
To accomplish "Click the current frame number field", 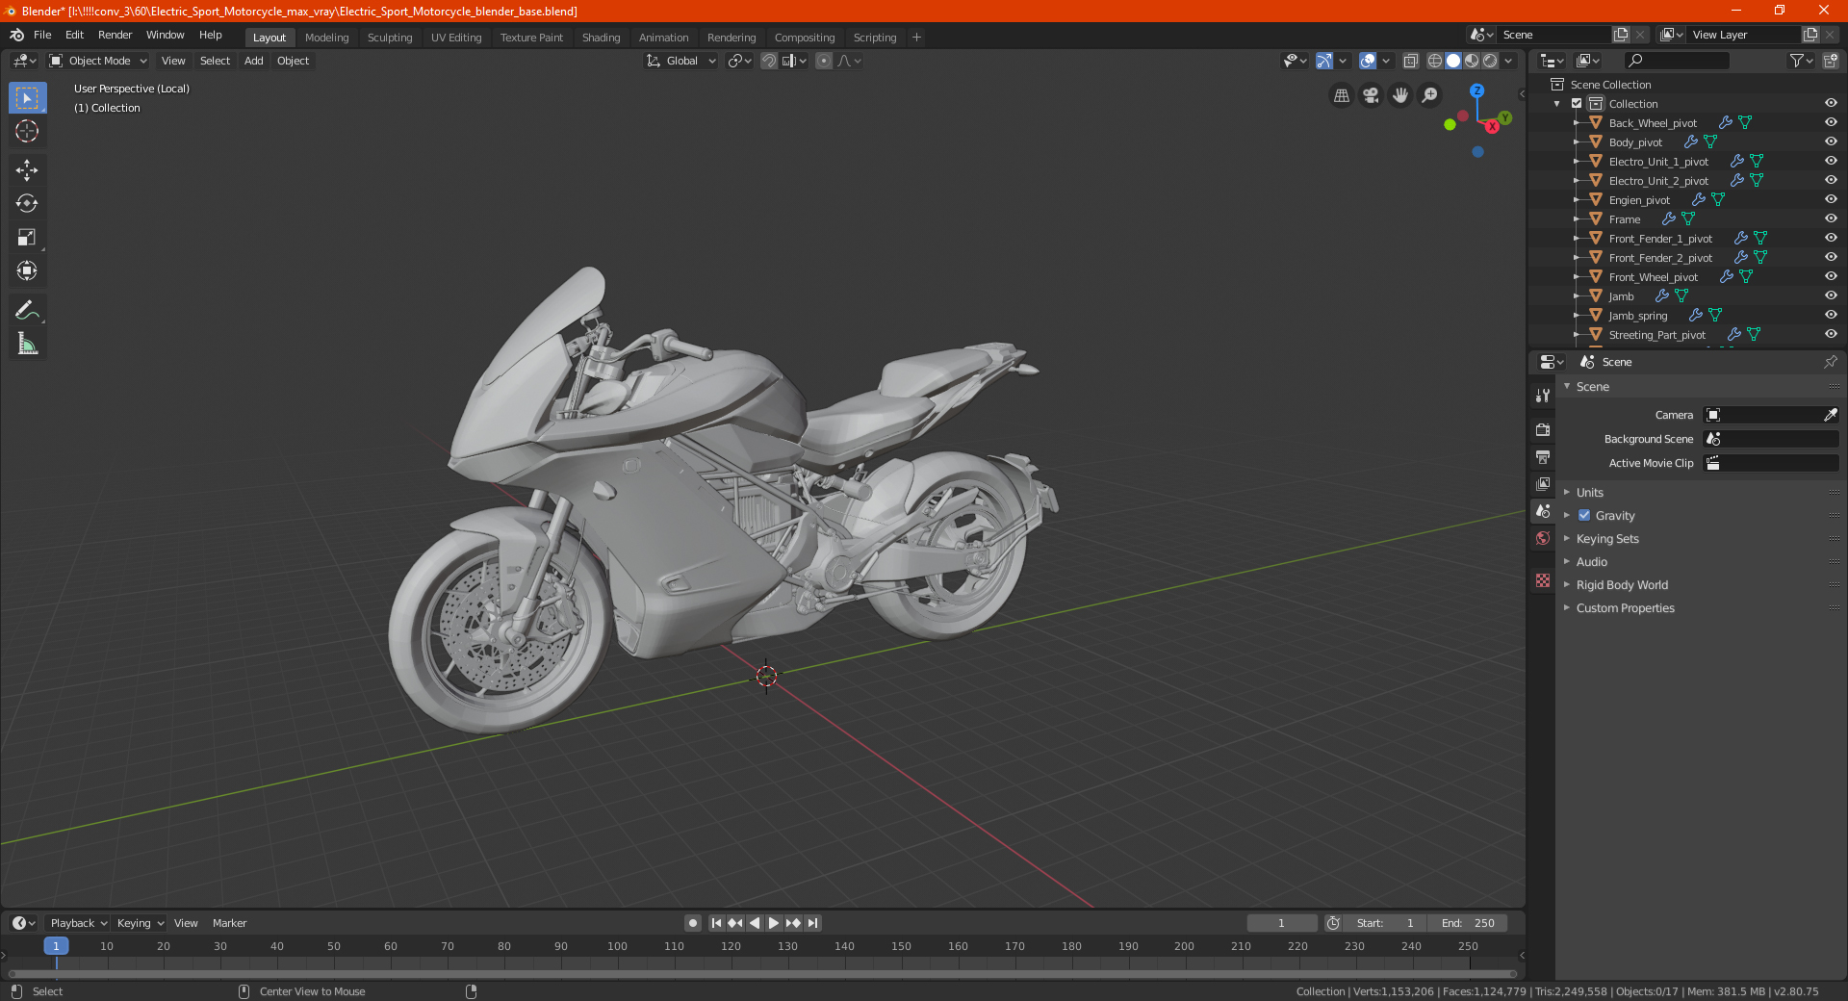I will [x=1281, y=923].
